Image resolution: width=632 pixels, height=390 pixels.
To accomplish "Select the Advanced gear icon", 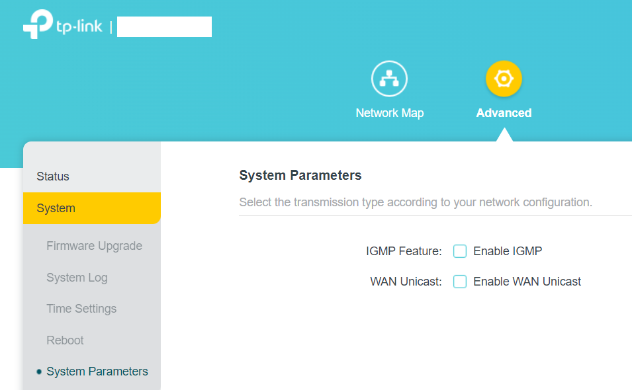I will point(504,79).
